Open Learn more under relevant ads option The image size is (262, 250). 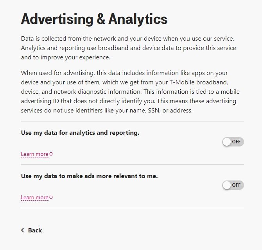coord(34,198)
